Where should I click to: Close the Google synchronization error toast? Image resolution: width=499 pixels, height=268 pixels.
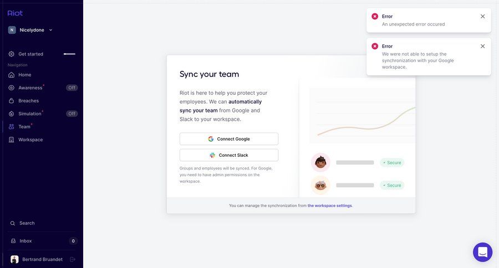(x=482, y=47)
